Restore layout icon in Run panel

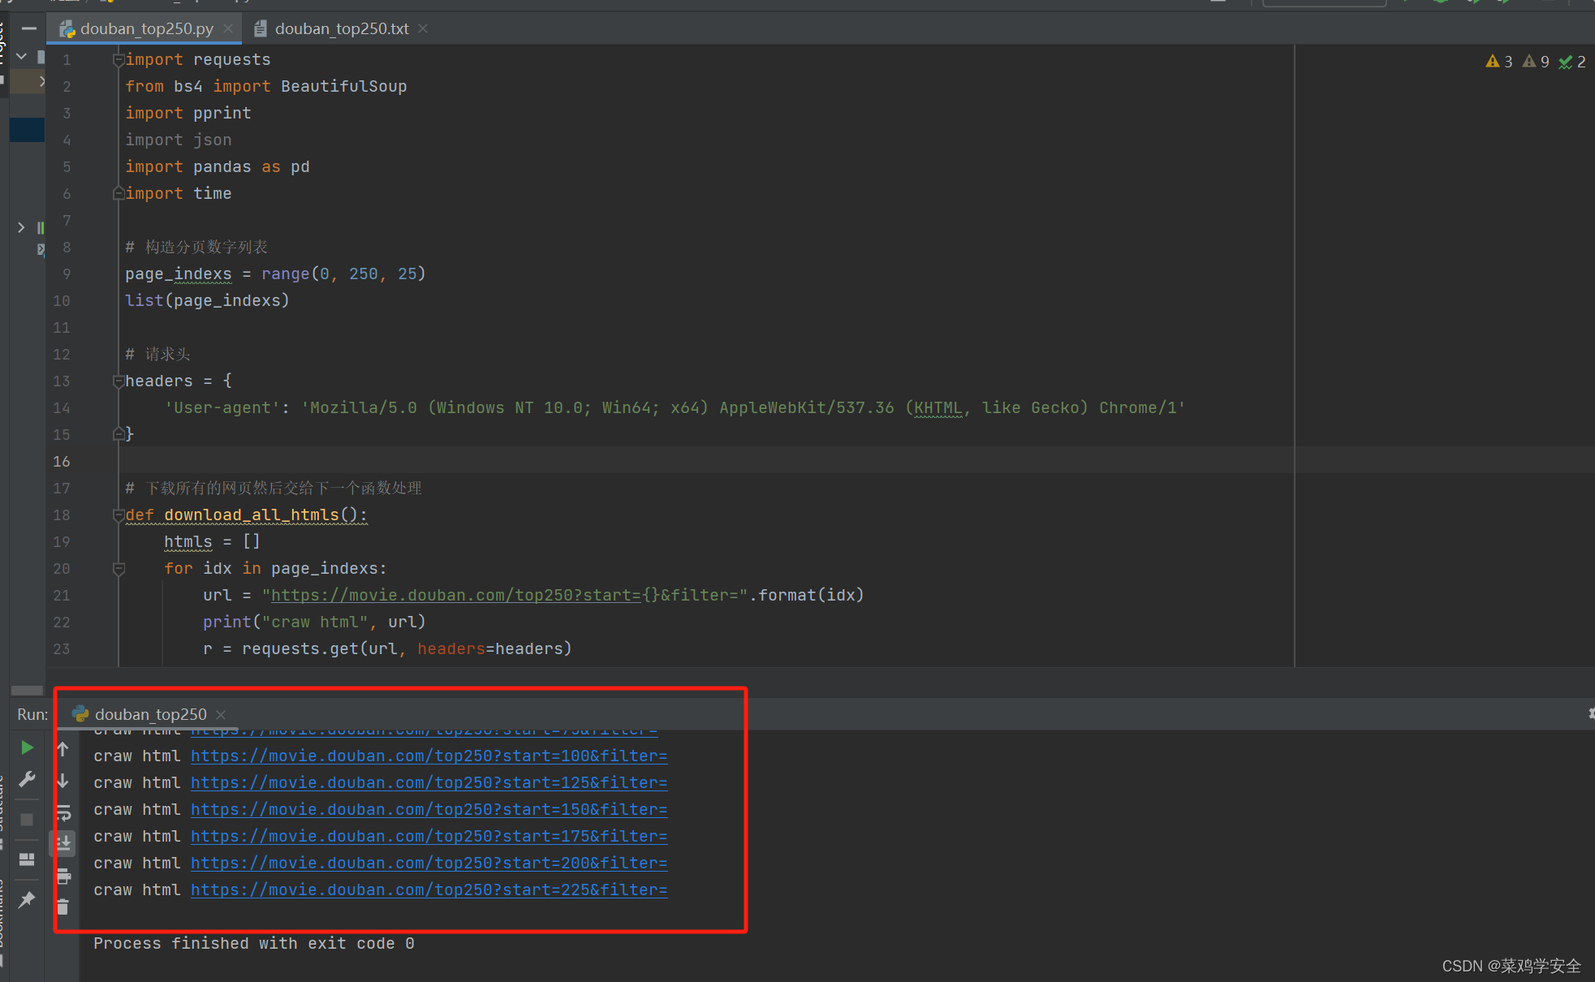click(27, 859)
